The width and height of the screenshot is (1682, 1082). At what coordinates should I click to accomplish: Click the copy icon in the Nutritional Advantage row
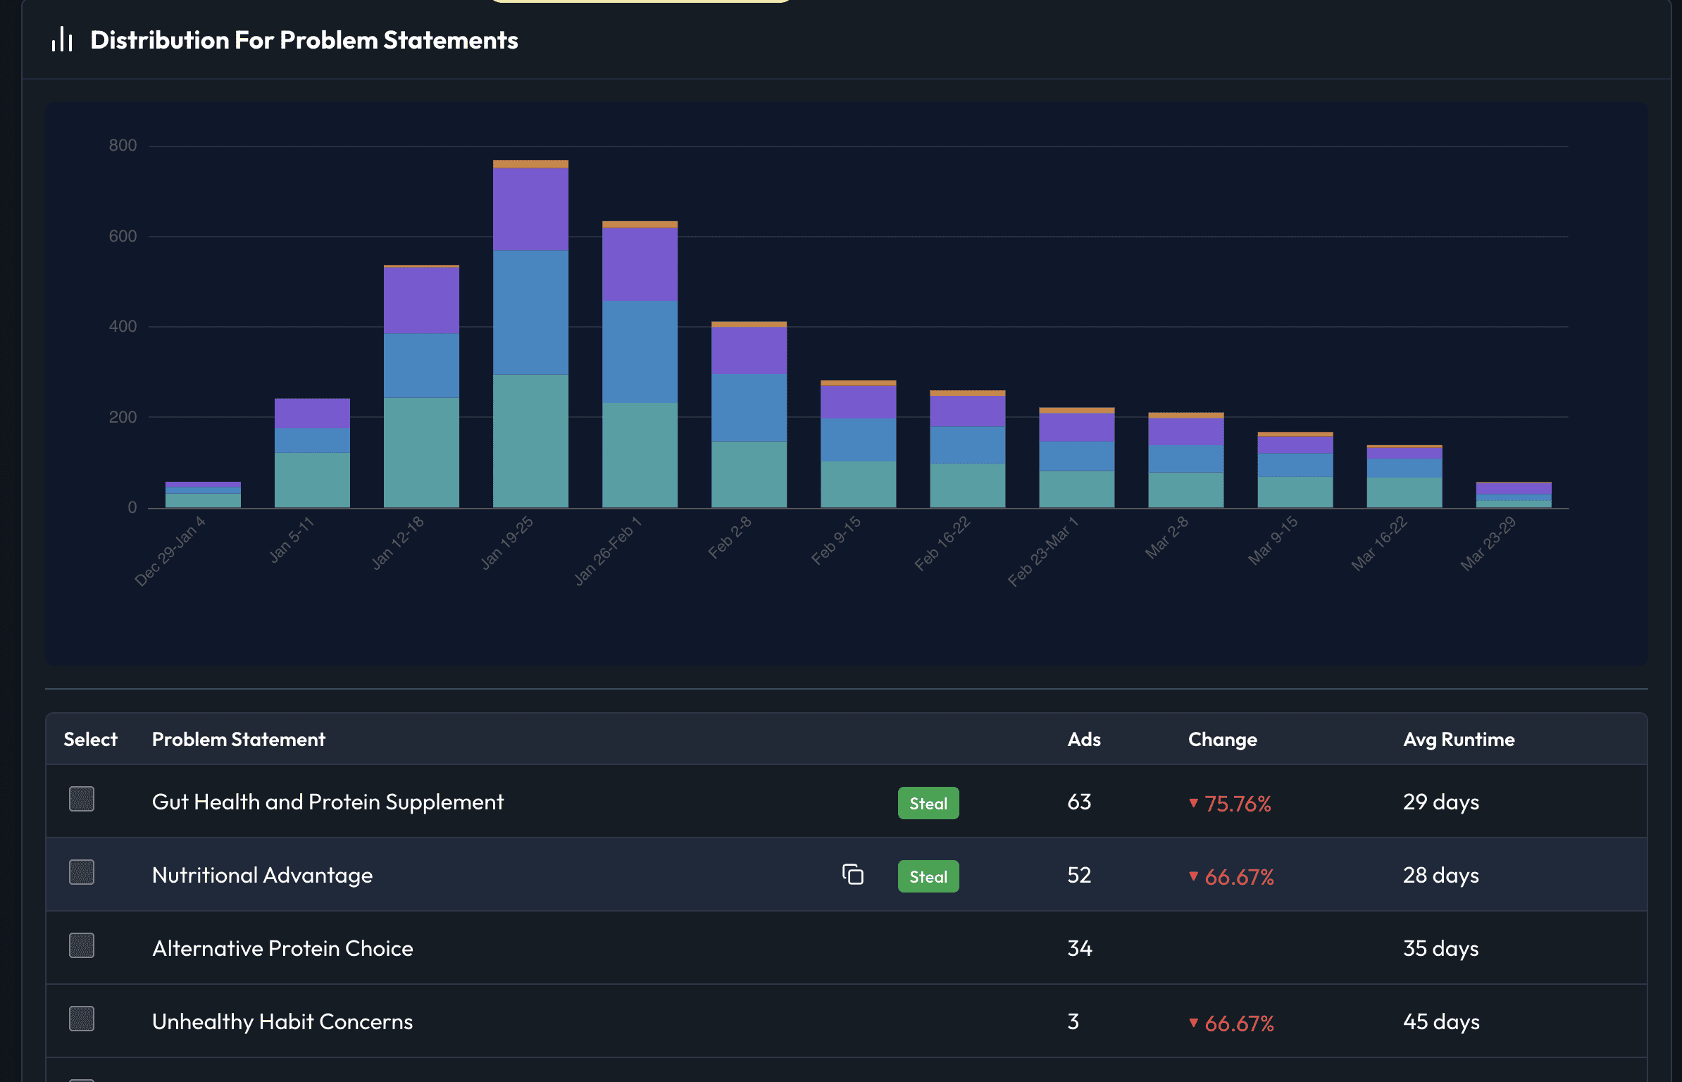click(852, 875)
